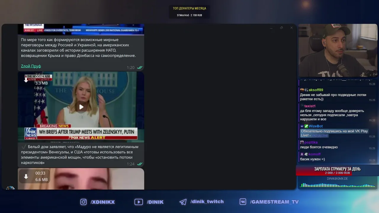Open the vkplay.live link in WizeBot message

tap(320, 135)
